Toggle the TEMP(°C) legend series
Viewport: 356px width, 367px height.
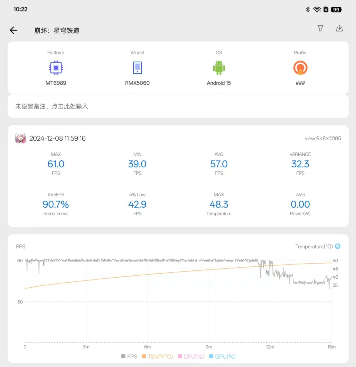coord(158,356)
